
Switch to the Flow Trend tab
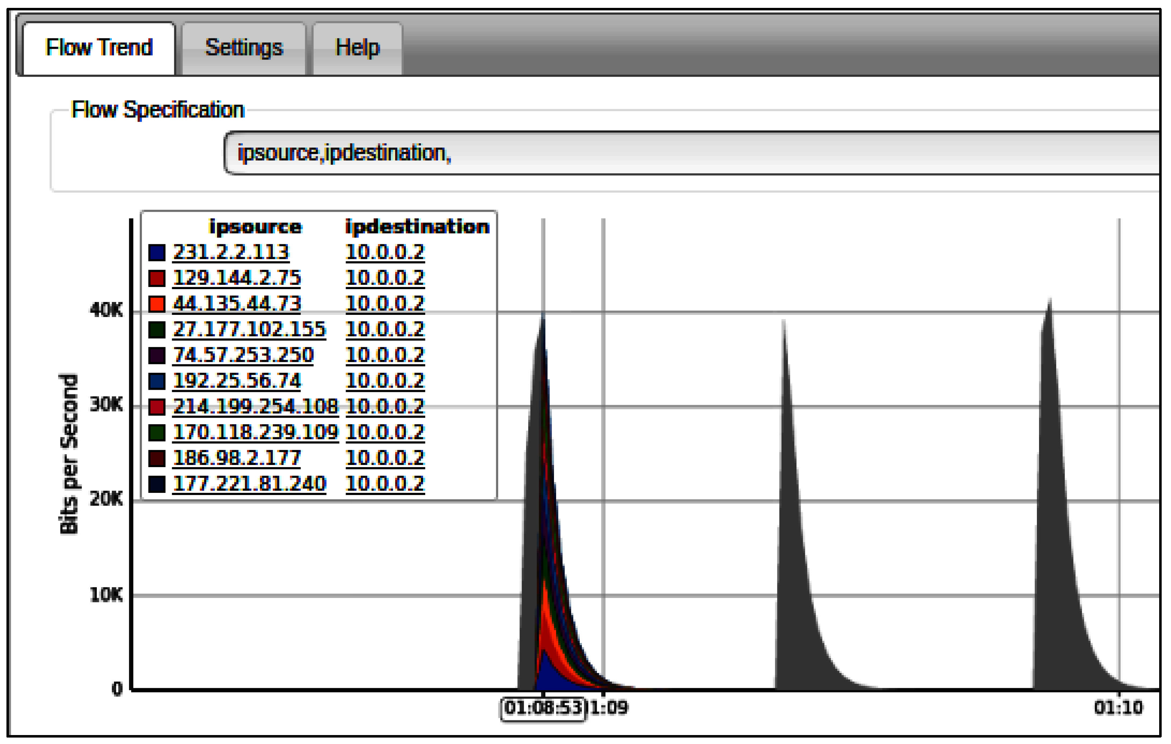point(99,48)
